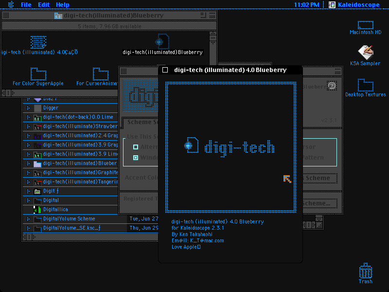Click the digi-tech logo icon in about box

point(192,145)
